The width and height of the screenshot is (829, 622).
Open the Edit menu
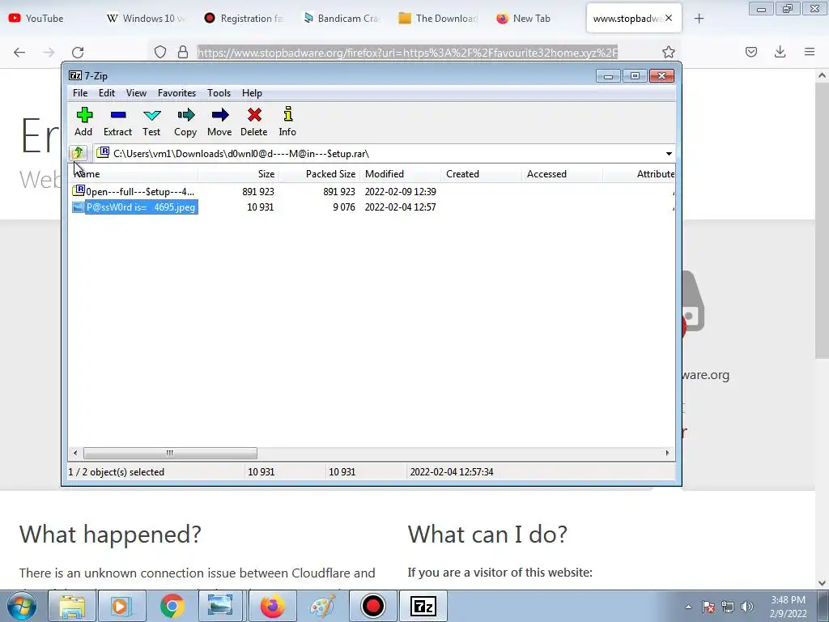(x=107, y=93)
